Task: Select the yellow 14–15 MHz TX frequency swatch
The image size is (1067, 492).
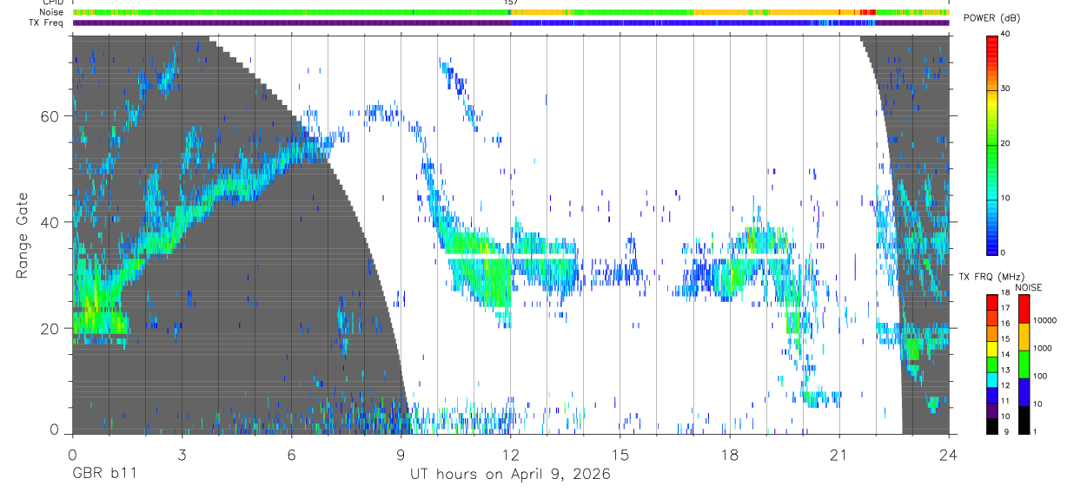Action: point(992,347)
